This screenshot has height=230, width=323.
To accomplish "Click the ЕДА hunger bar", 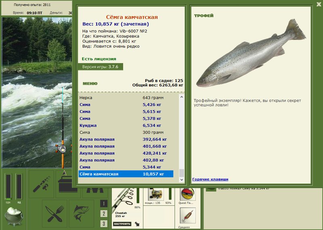I will pyautogui.click(x=8, y=187).
